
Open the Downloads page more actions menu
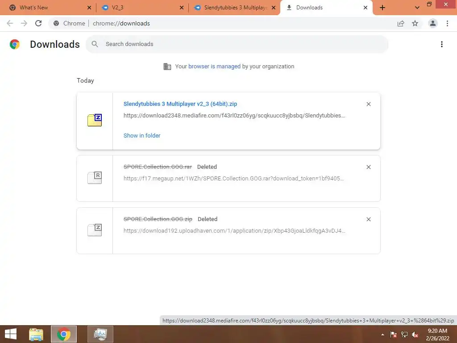click(x=442, y=44)
